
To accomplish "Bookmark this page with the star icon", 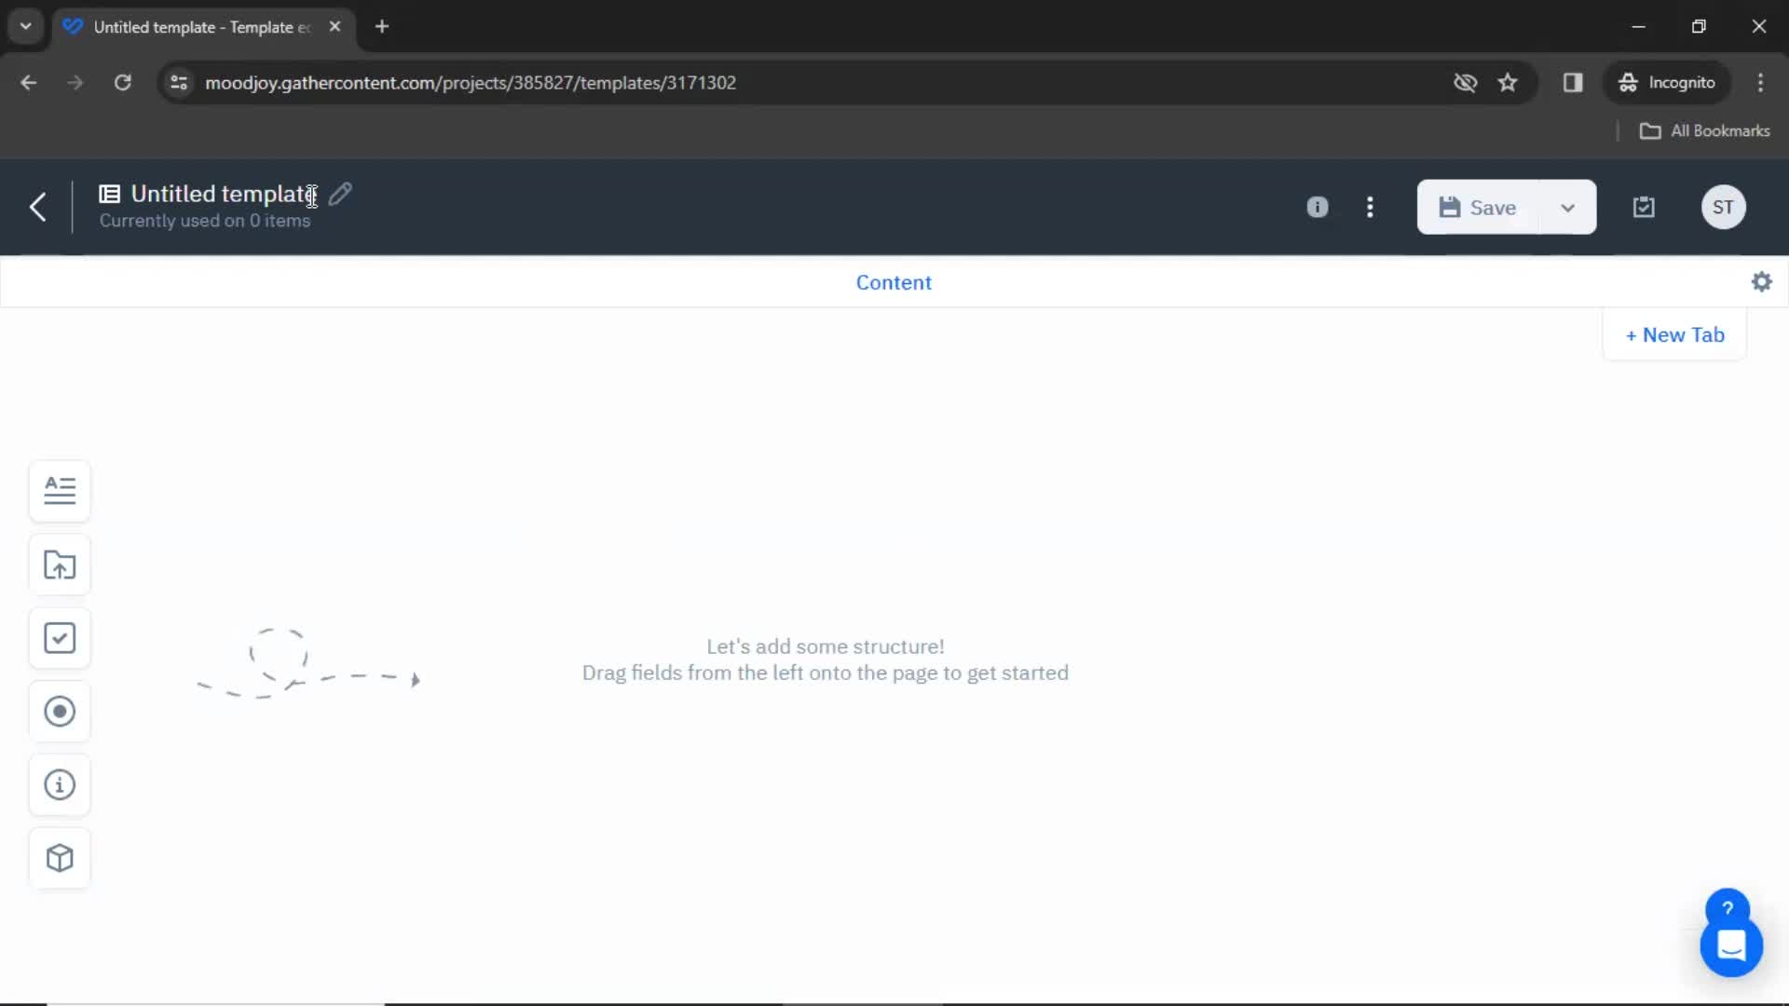I will pyautogui.click(x=1508, y=83).
